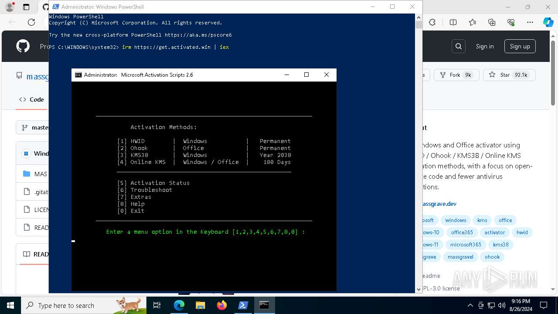This screenshot has width=558, height=314.
Task: Open Edge Settings and more ellipsis
Action: (530, 22)
